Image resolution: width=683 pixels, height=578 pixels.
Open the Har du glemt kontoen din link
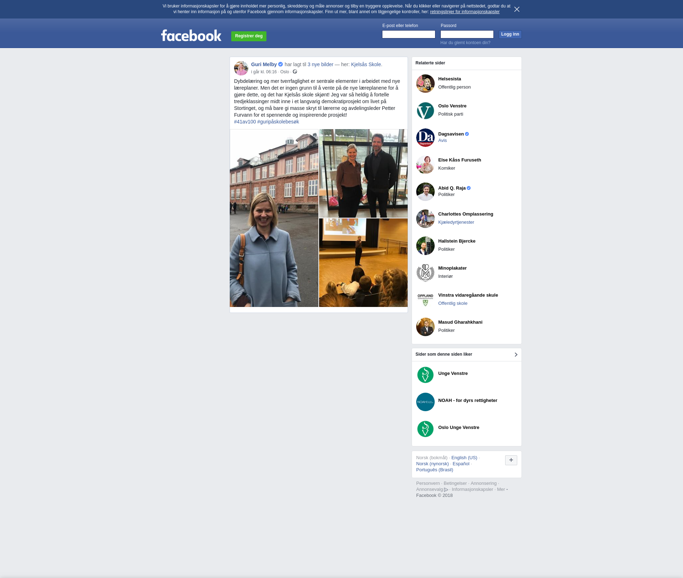pos(465,43)
